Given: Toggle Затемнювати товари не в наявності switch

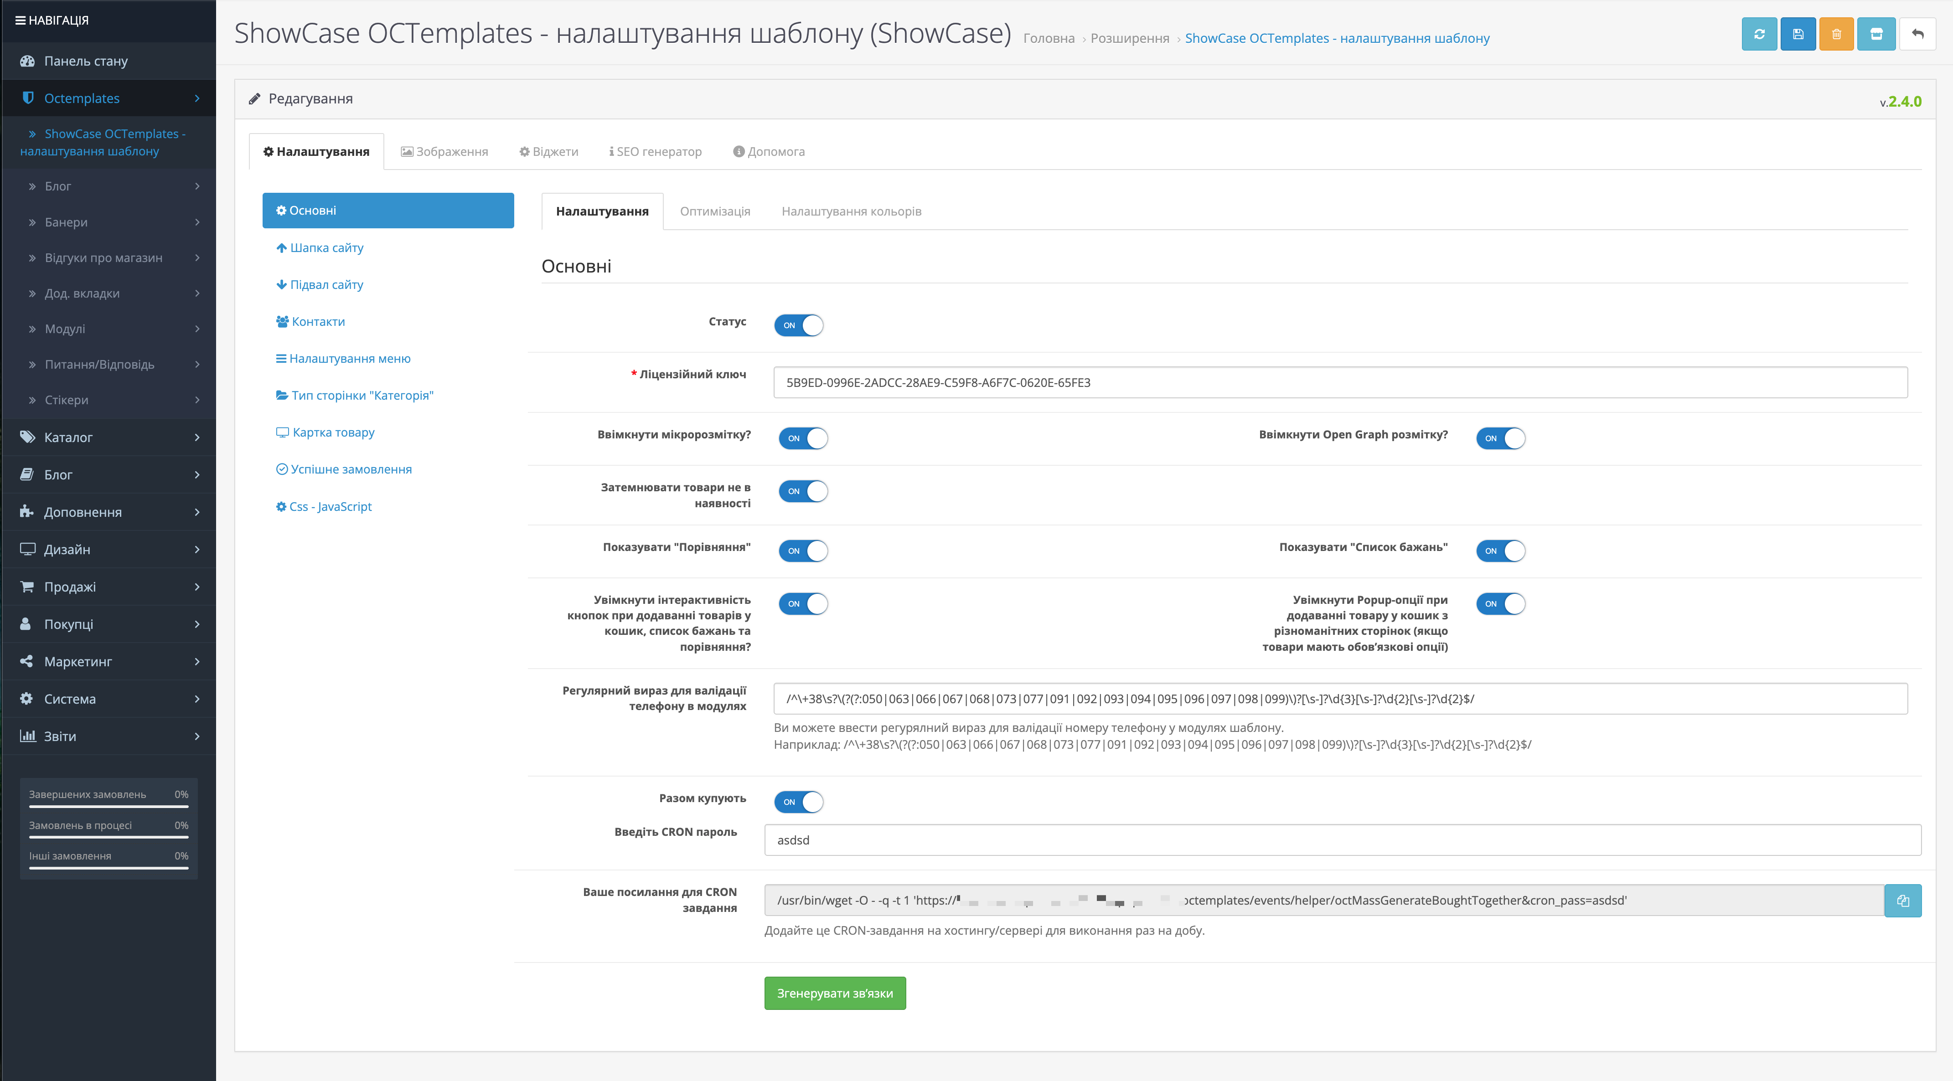Looking at the screenshot, I should pyautogui.click(x=803, y=491).
